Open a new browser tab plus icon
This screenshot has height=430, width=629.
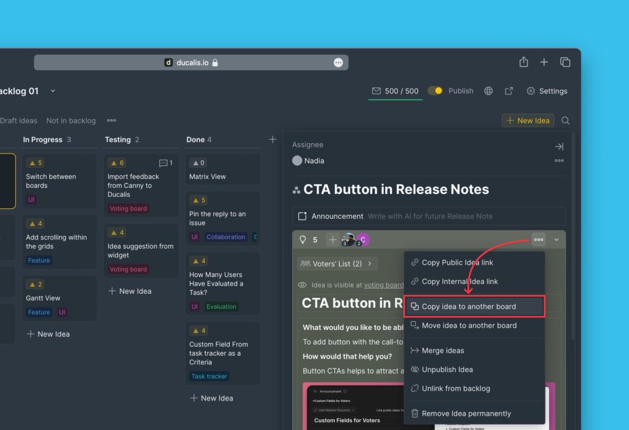tap(544, 62)
